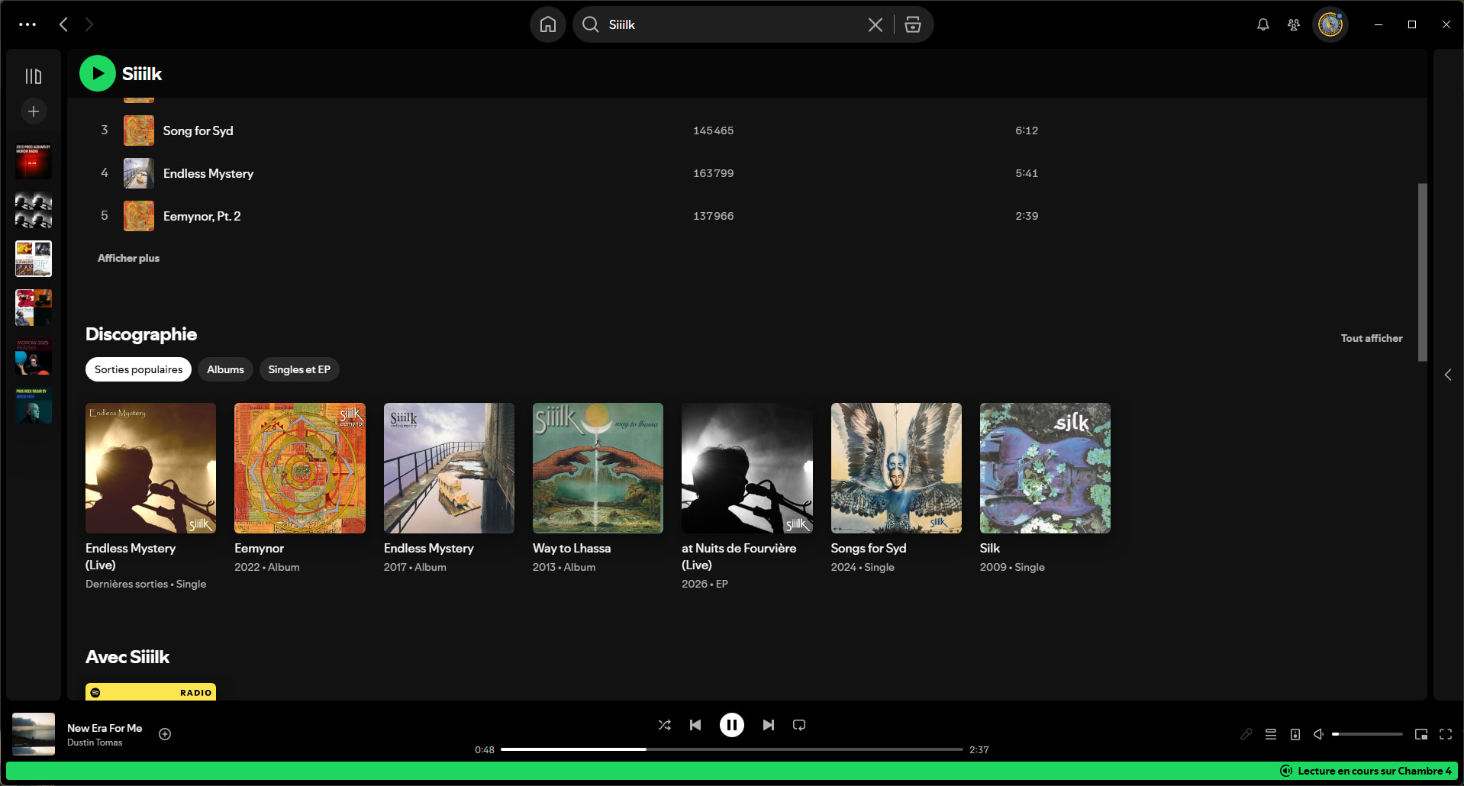Viewport: 1464px width, 786px height.
Task: Select the Singles et EP filter
Action: 299,369
